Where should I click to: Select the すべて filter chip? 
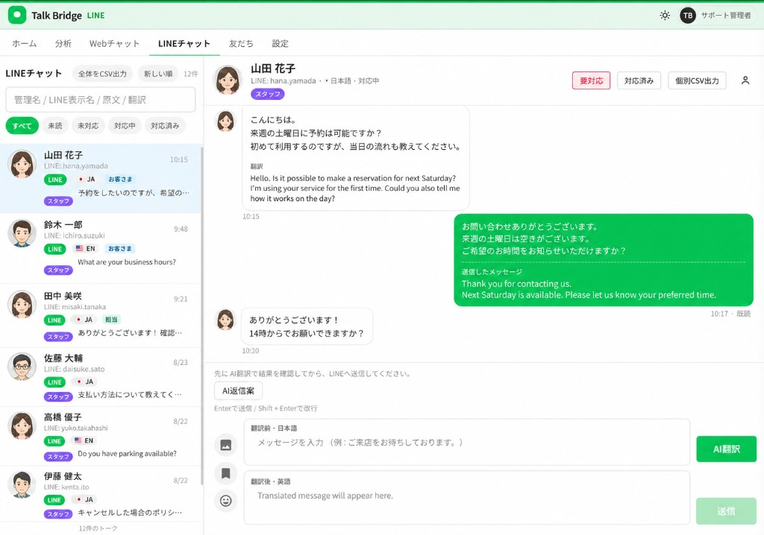click(x=22, y=126)
